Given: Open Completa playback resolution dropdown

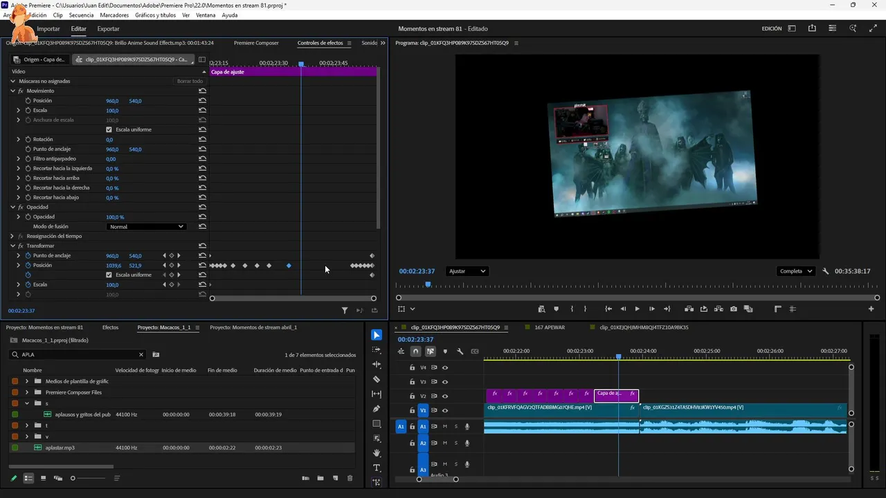Looking at the screenshot, I should point(795,271).
